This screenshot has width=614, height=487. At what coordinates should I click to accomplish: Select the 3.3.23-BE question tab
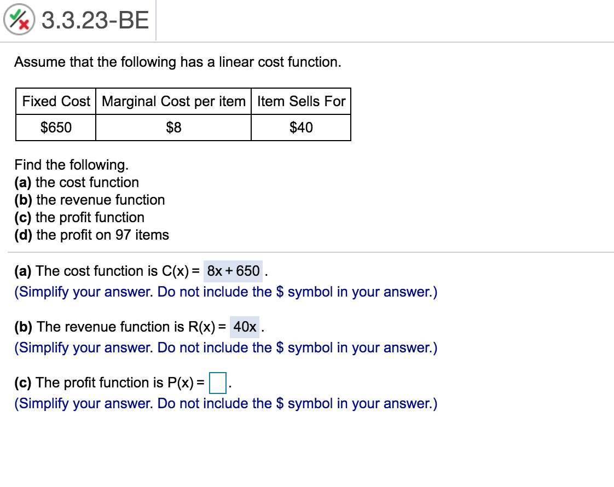(95, 21)
